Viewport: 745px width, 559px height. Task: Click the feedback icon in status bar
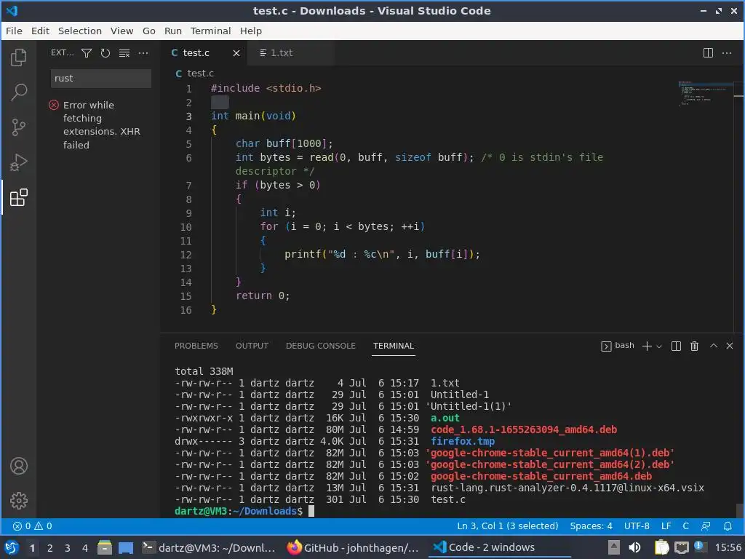tap(706, 526)
